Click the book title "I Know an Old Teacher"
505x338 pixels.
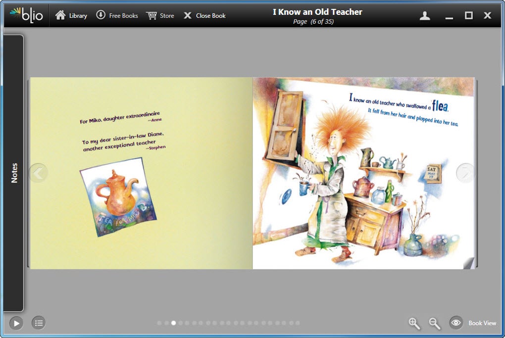(317, 12)
